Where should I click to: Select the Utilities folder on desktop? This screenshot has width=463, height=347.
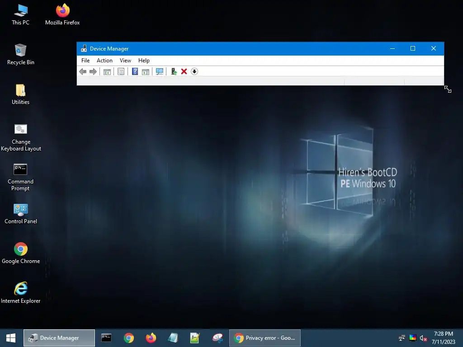[x=21, y=94]
